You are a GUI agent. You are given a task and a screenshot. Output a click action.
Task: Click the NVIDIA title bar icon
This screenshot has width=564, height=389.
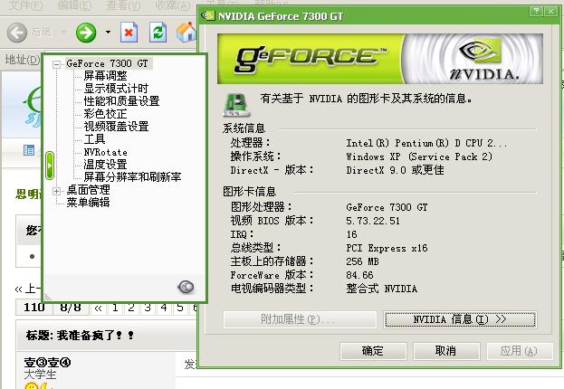coord(208,15)
